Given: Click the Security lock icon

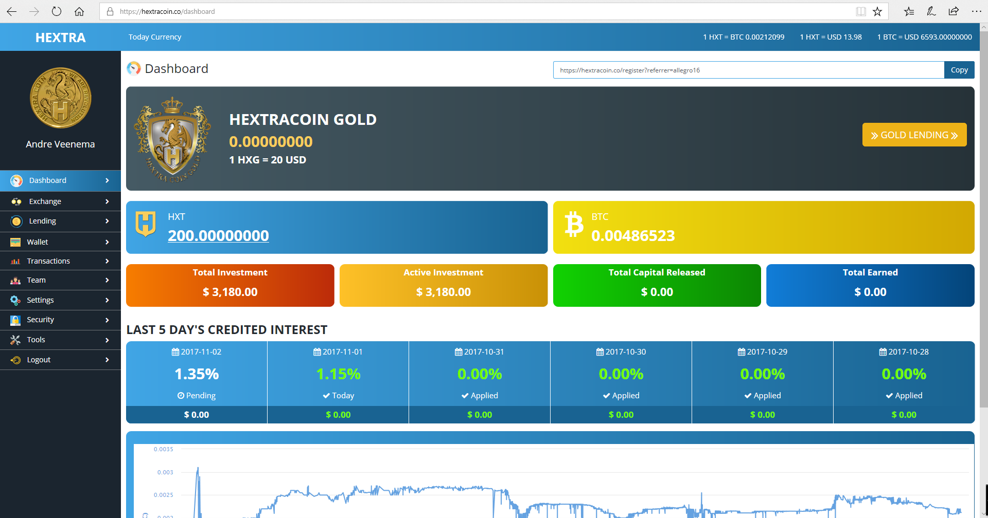Looking at the screenshot, I should 15,320.
